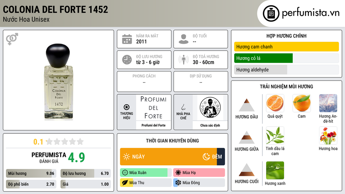Click the unisex gender symbol icon
345x194 pixels.
click(x=12, y=39)
